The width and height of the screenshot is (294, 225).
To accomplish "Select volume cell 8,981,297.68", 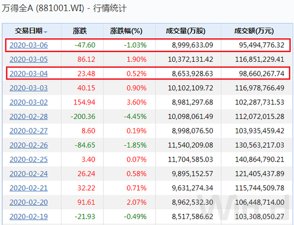I will tap(192, 102).
